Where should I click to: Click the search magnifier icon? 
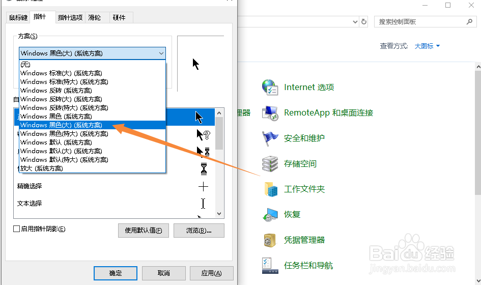tap(469, 22)
